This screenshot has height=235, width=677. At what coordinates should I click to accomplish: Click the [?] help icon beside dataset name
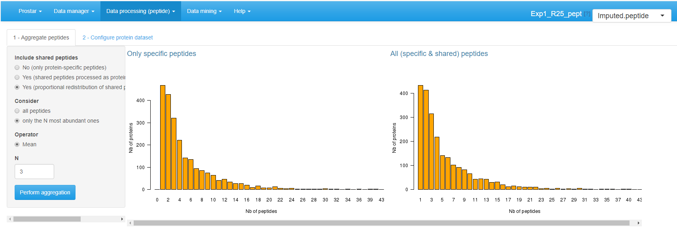587,14
